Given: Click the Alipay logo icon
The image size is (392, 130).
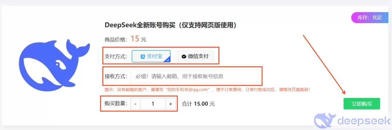Looking at the screenshot, I should click(142, 56).
